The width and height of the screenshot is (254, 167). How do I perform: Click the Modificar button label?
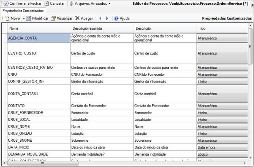(x=40, y=18)
